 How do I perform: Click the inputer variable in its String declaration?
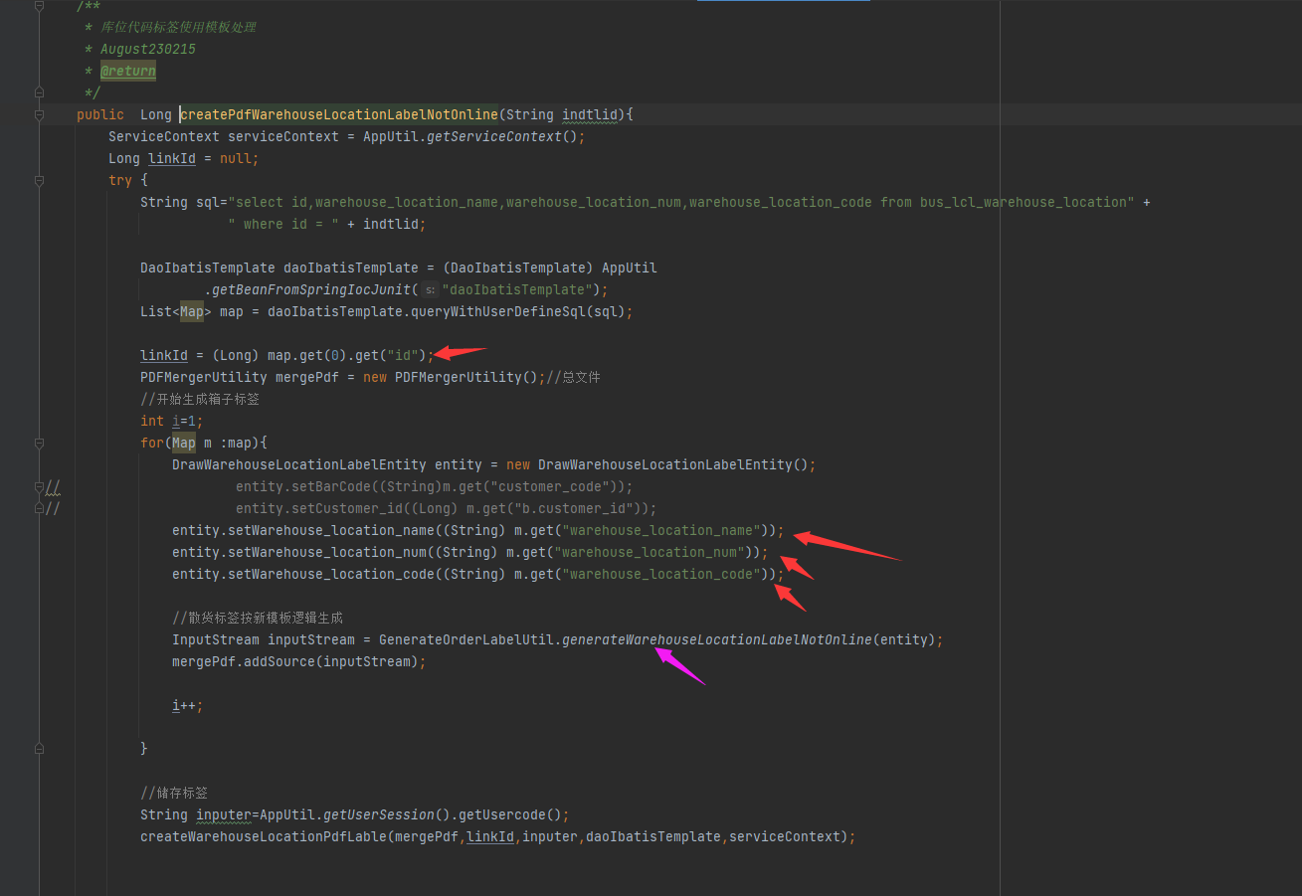coord(224,814)
